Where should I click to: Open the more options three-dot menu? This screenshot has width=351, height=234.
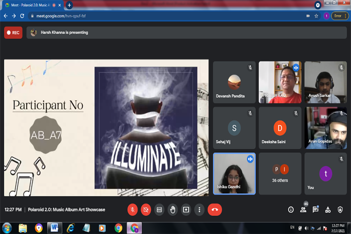[x=200, y=209]
